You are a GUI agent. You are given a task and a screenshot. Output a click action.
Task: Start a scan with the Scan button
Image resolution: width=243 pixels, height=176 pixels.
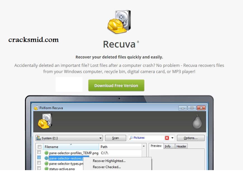click(115, 138)
